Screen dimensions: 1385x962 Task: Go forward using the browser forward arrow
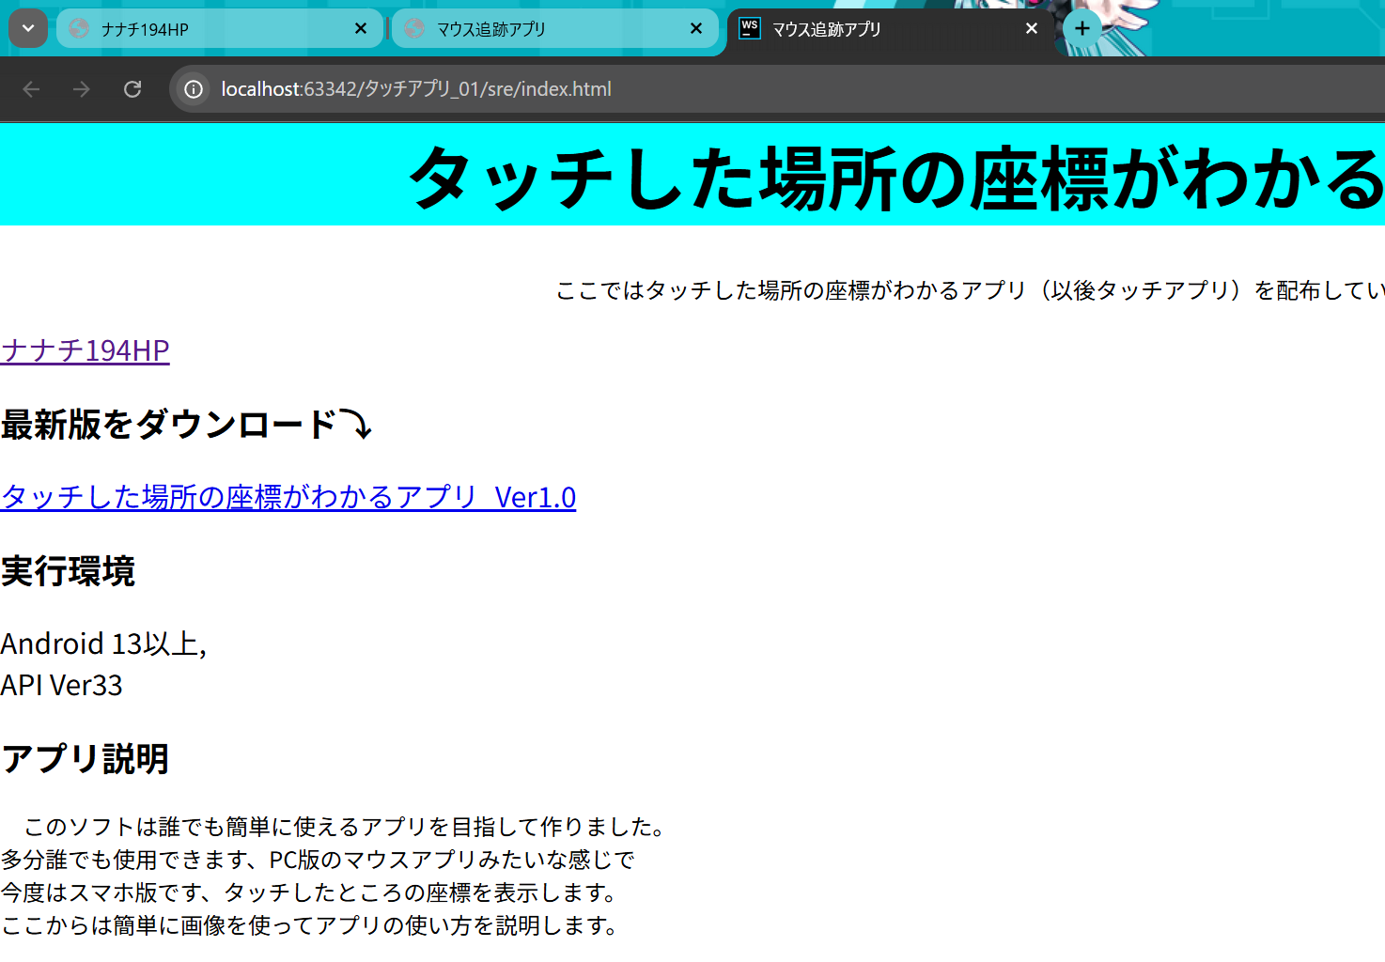click(x=82, y=89)
